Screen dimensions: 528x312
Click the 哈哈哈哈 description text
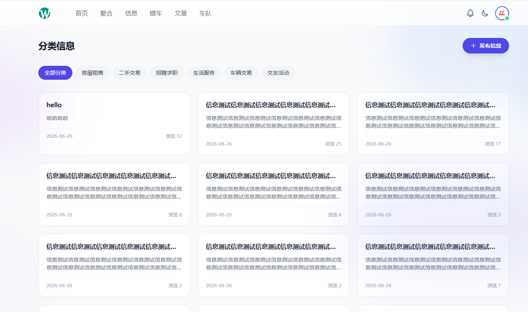(x=57, y=118)
